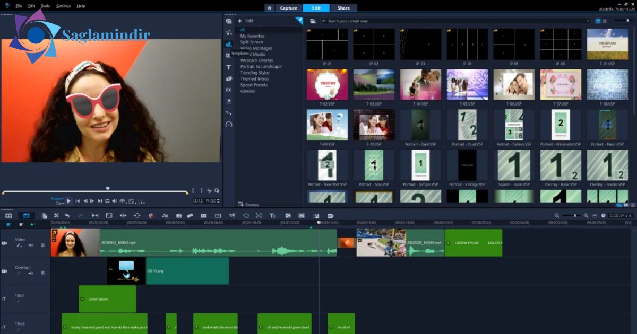The image size is (637, 334).
Task: Open the 3D Title editor icon
Action: coord(272,215)
